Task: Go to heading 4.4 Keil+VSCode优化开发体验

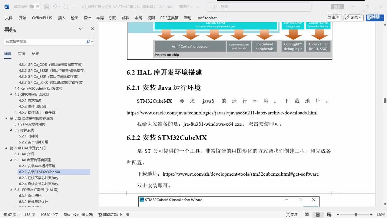Action: coord(38,88)
